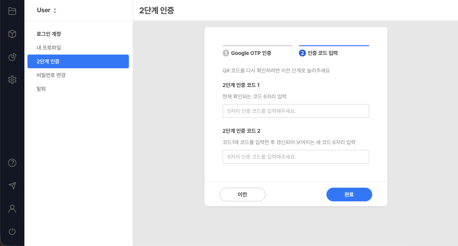Select the package/cube icon in sidebar
458x246 pixels.
click(12, 34)
